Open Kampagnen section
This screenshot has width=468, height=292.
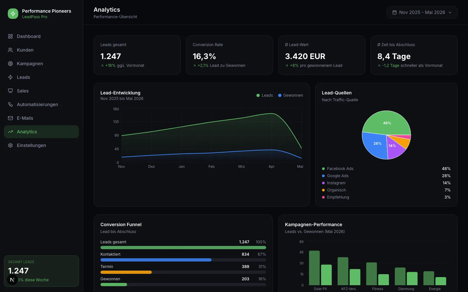(41, 64)
